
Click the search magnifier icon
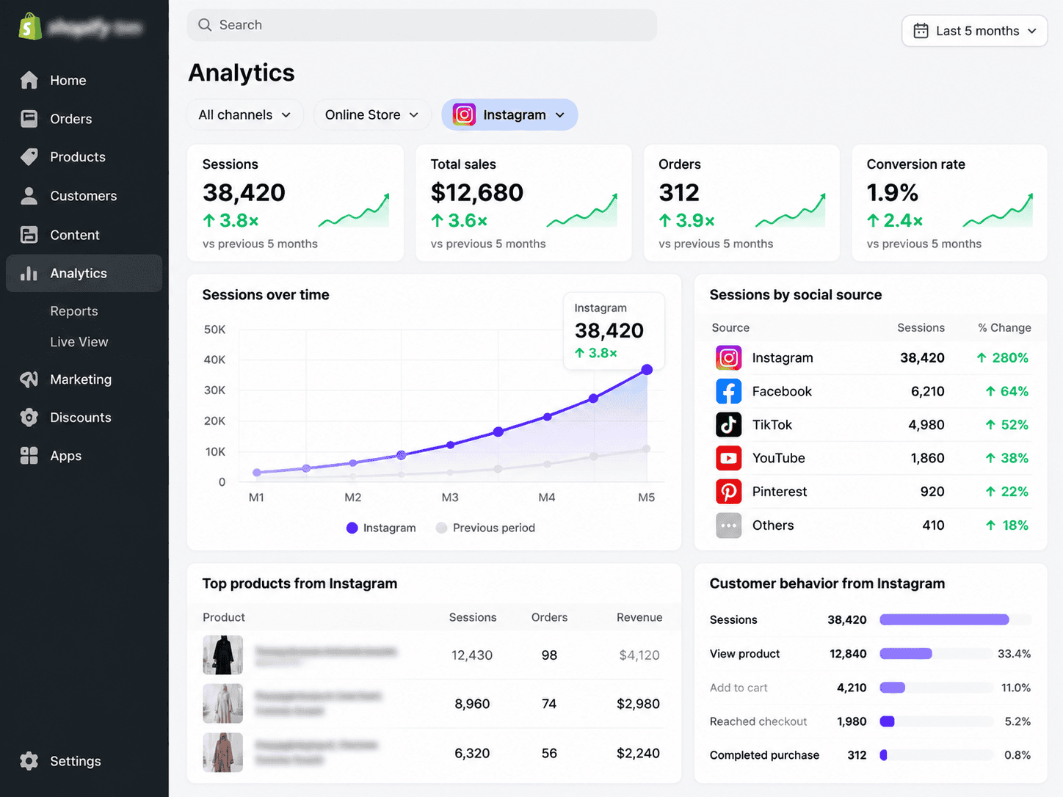coord(205,25)
